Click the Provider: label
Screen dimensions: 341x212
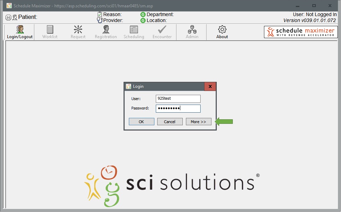(113, 20)
